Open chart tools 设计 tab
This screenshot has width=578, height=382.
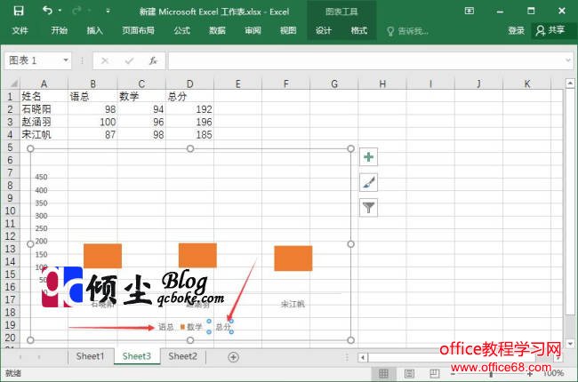click(x=324, y=30)
